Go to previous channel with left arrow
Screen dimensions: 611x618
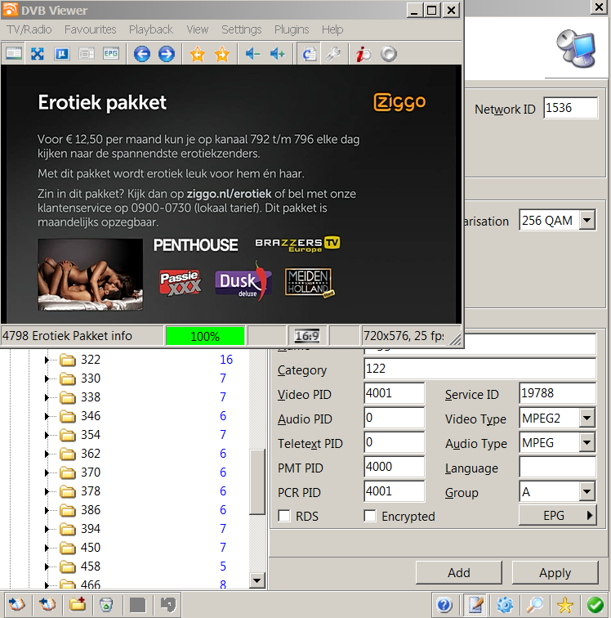tap(141, 54)
